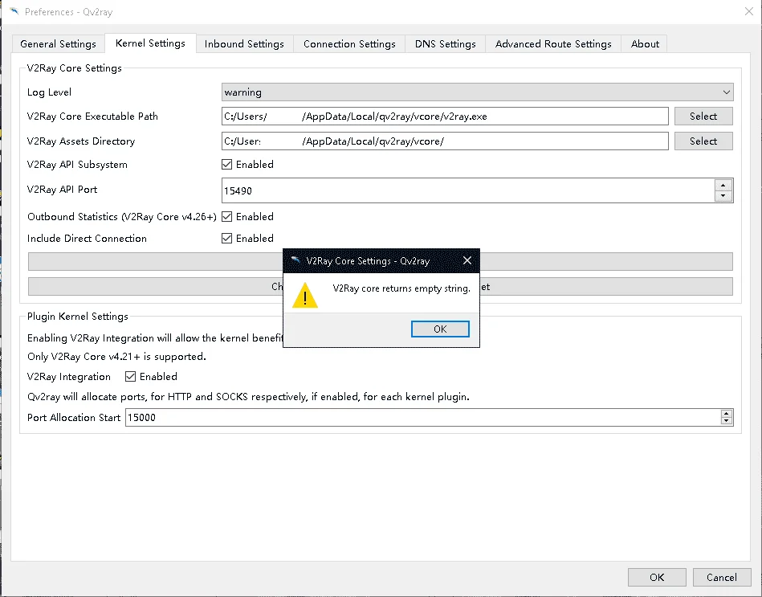The height and width of the screenshot is (597, 762).
Task: Select button for V2Ray Core Executable Path
Action: pyautogui.click(x=703, y=117)
